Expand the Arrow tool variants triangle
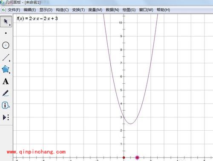Screen dimensions: 213x161 click(10, 25)
